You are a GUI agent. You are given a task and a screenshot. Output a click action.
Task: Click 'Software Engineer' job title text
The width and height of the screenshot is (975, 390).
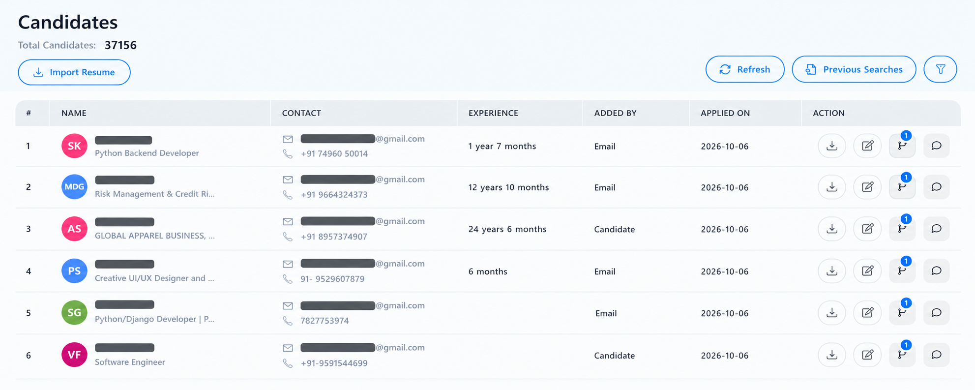click(130, 362)
